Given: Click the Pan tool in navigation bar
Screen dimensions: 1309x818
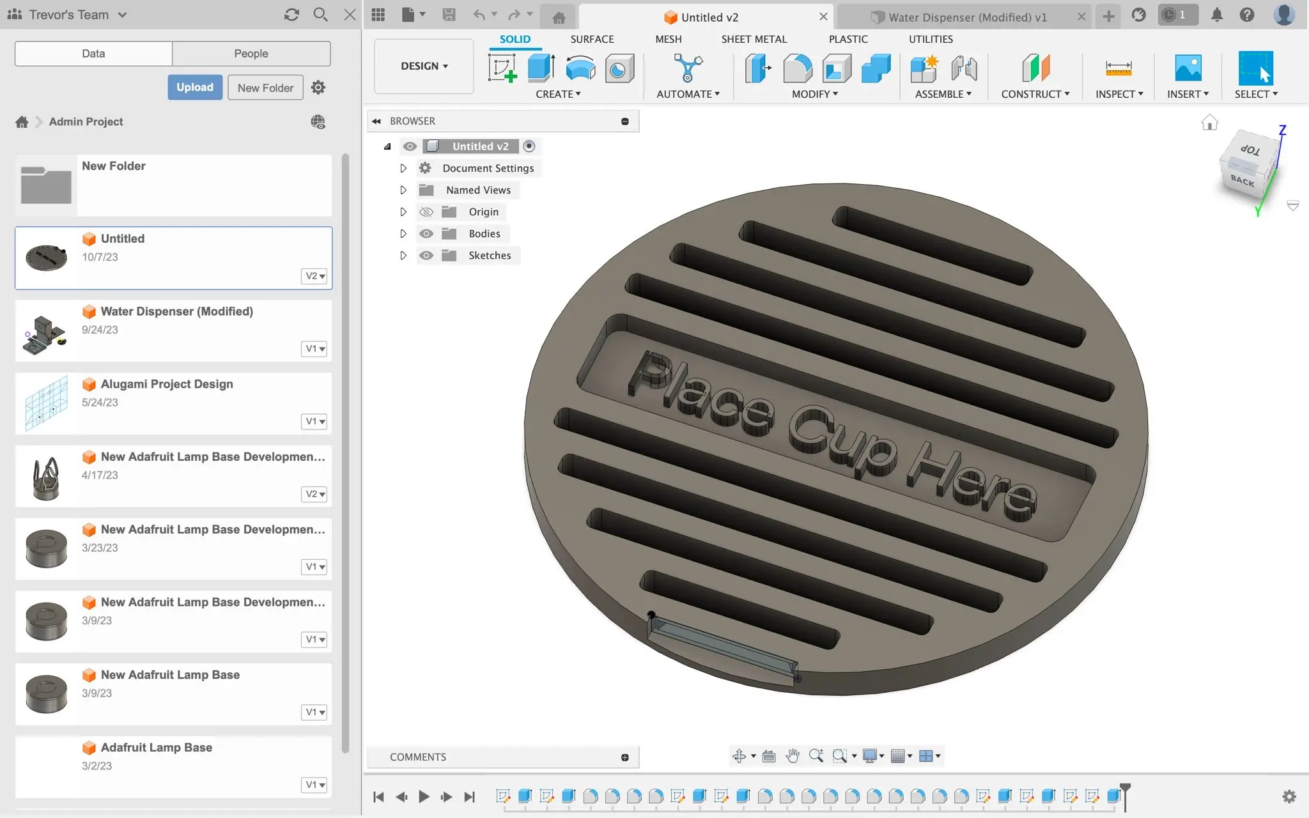Looking at the screenshot, I should [x=791, y=756].
